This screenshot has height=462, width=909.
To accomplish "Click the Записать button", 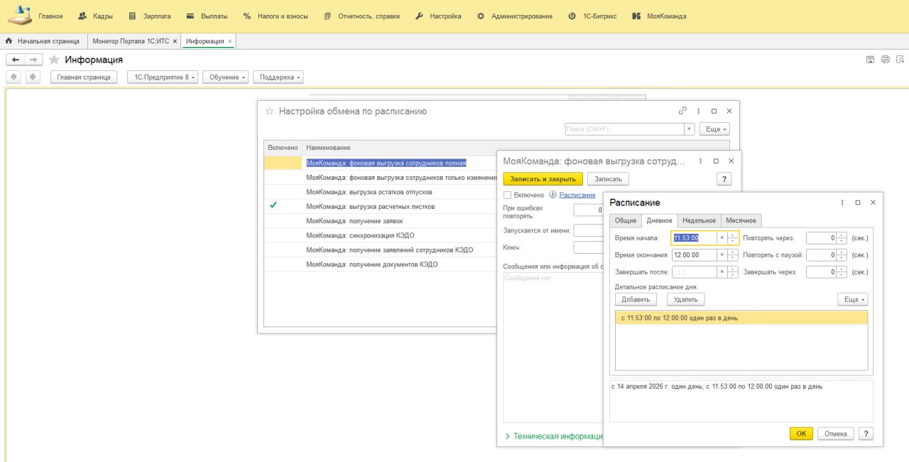I will click(x=608, y=179).
